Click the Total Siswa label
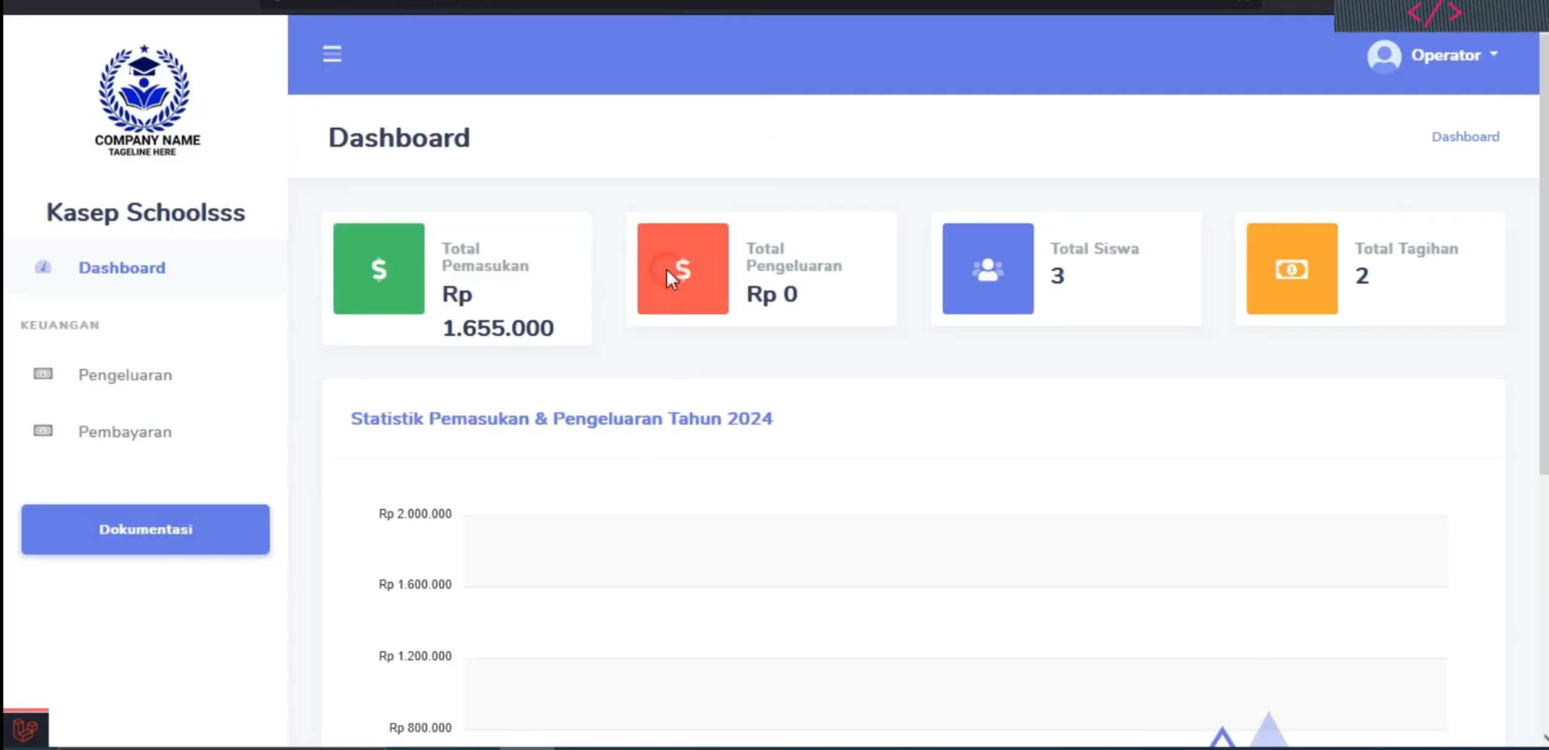The width and height of the screenshot is (1549, 750). pos(1095,249)
